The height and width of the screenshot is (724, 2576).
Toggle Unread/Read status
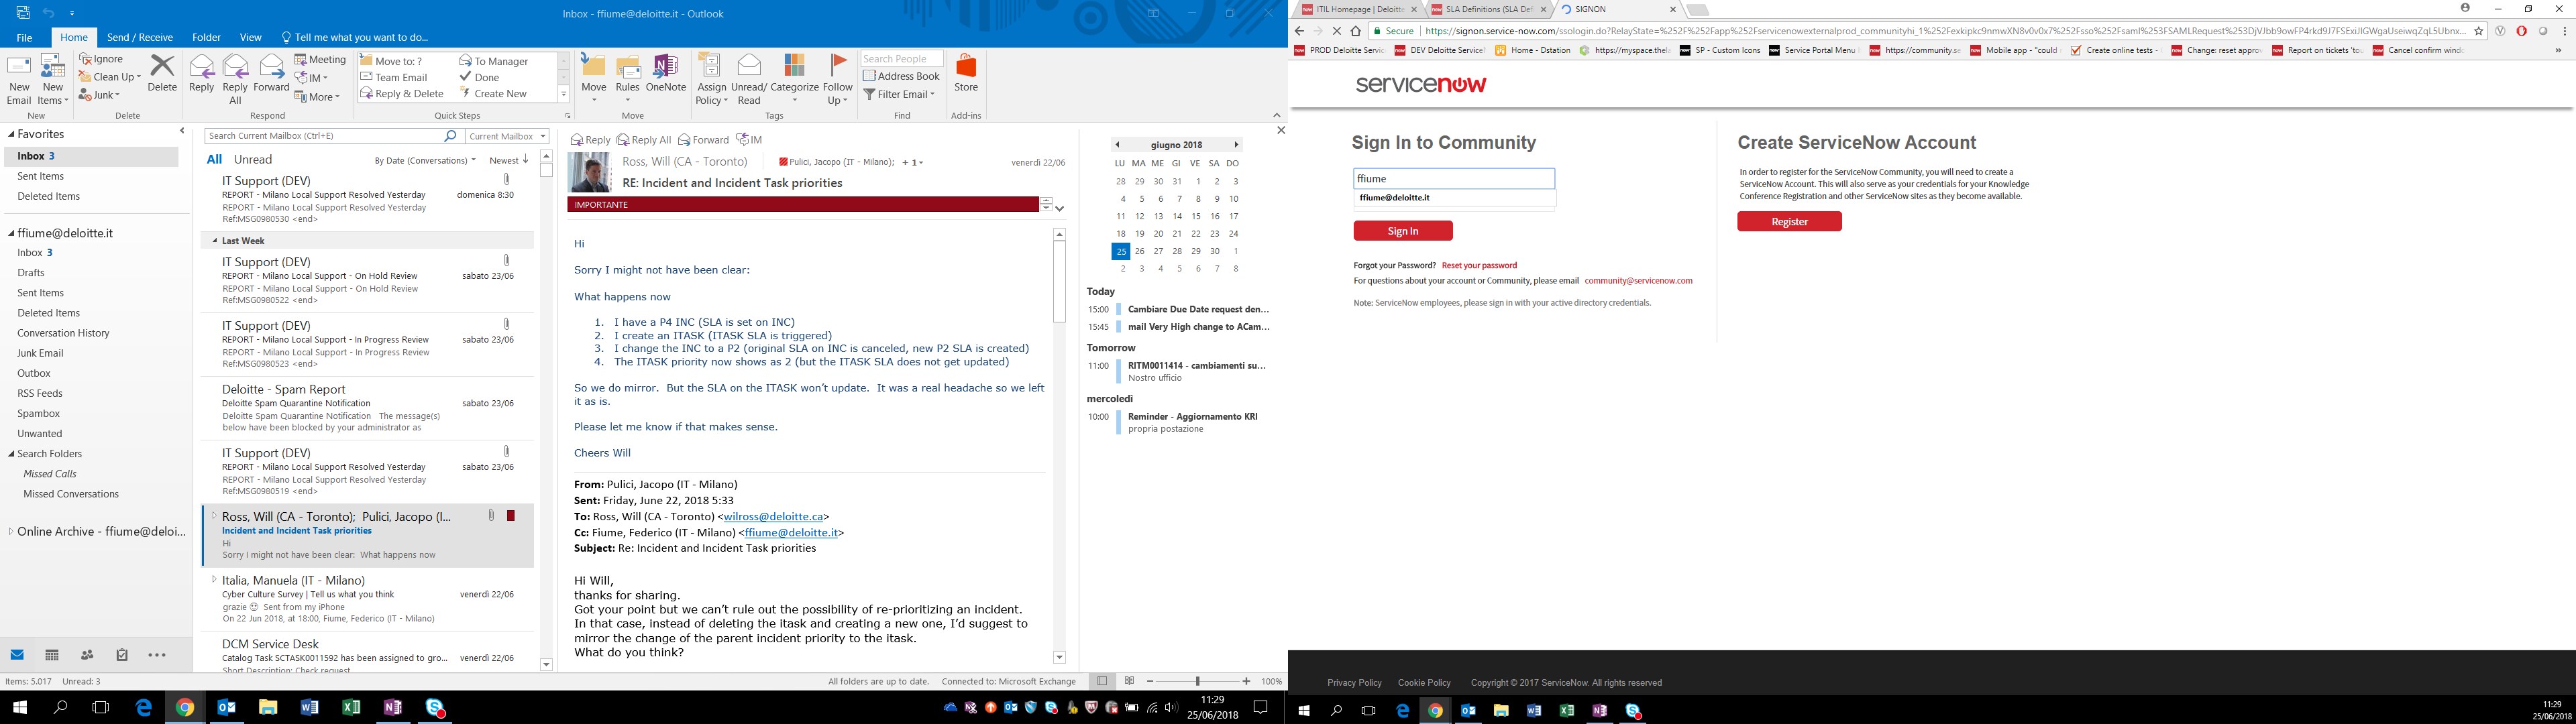[x=750, y=80]
